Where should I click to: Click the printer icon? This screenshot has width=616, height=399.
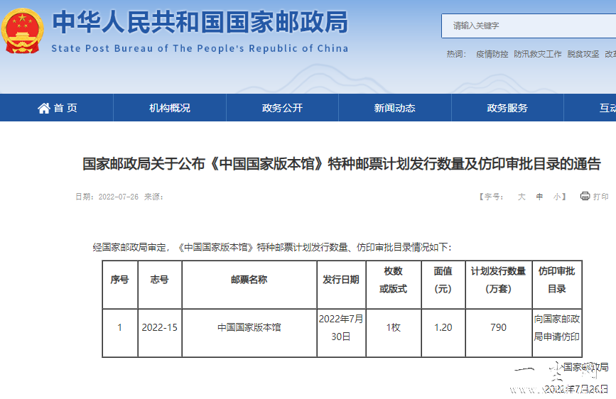585,196
